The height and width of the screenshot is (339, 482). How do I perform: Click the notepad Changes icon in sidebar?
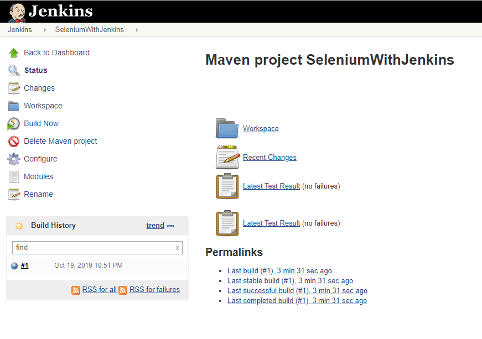click(x=13, y=88)
